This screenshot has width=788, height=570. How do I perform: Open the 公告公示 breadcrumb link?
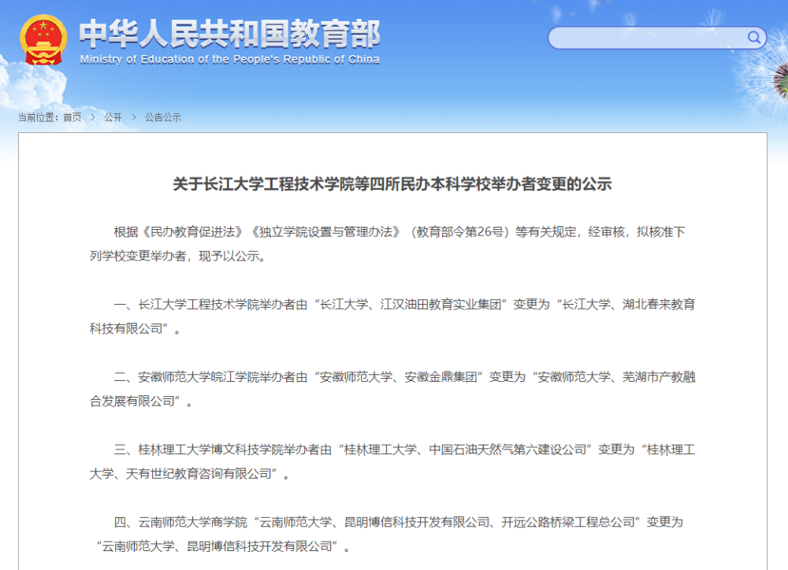163,117
